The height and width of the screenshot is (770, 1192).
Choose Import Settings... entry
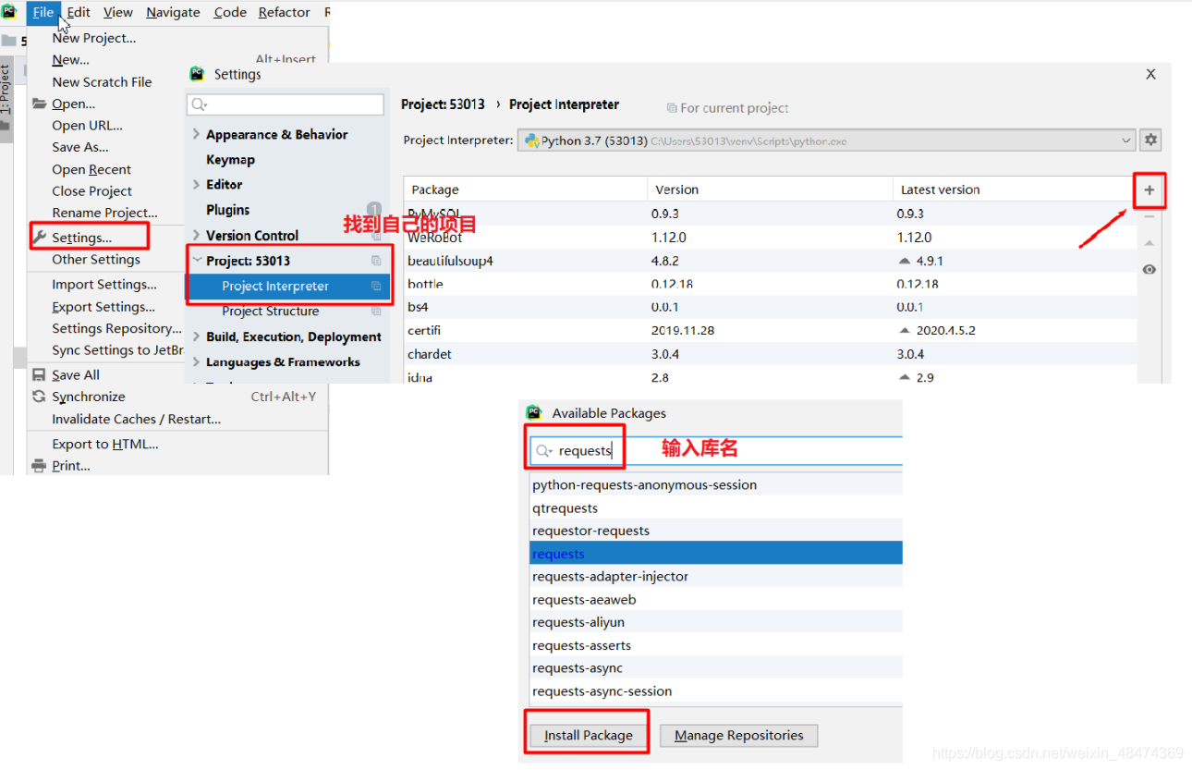pos(104,285)
